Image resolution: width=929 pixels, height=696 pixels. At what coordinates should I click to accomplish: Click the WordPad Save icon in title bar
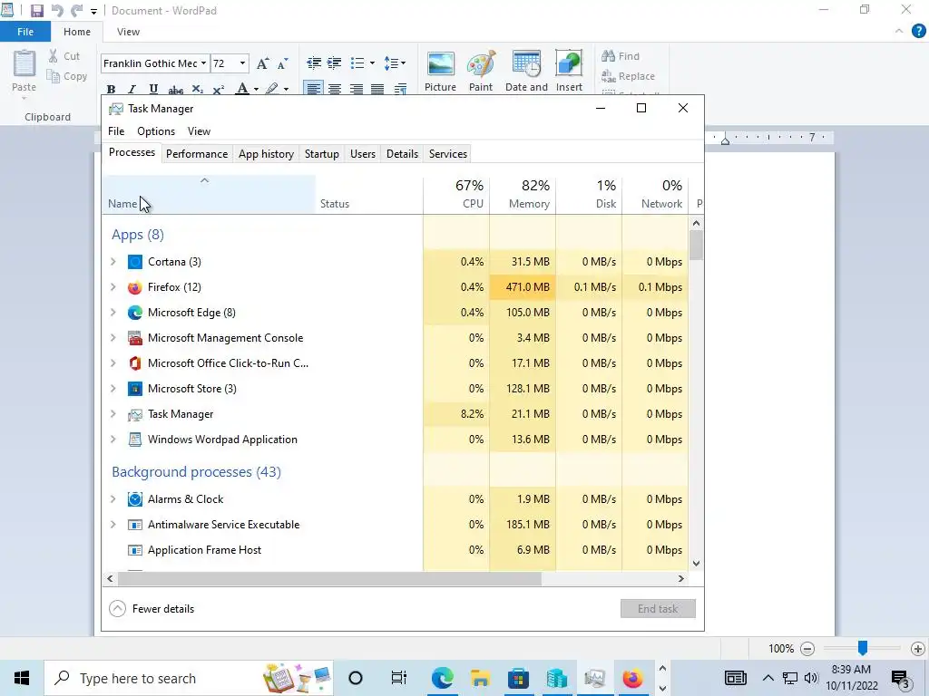[36, 11]
